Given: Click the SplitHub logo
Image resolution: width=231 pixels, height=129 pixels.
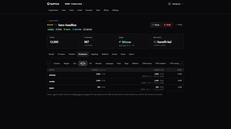Looking at the screenshot, I should click(53, 4).
